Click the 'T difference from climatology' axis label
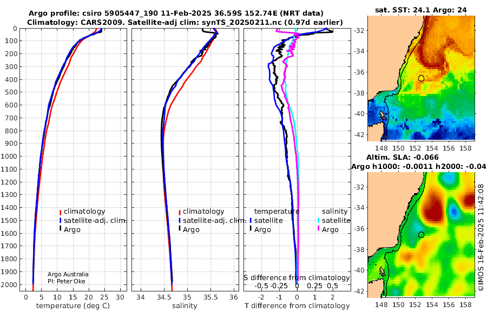 click(297, 306)
